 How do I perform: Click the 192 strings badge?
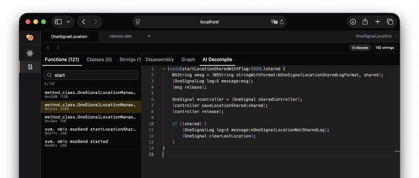pyautogui.click(x=385, y=48)
